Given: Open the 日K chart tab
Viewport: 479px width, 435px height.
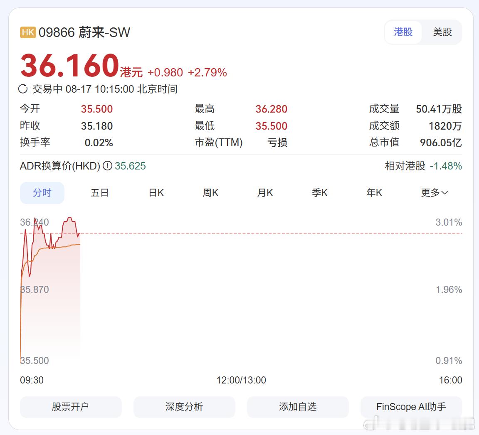Looking at the screenshot, I should (x=156, y=193).
